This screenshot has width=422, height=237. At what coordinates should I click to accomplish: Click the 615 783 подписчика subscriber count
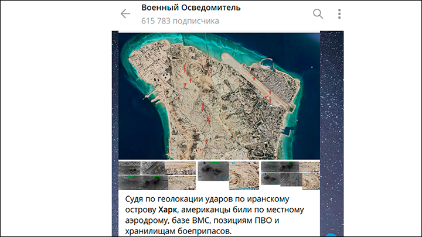click(180, 21)
